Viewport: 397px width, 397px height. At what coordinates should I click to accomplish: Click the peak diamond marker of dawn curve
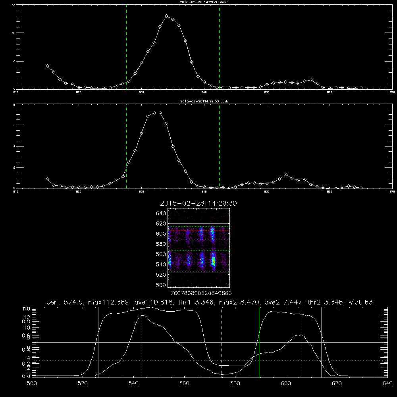pos(166,16)
